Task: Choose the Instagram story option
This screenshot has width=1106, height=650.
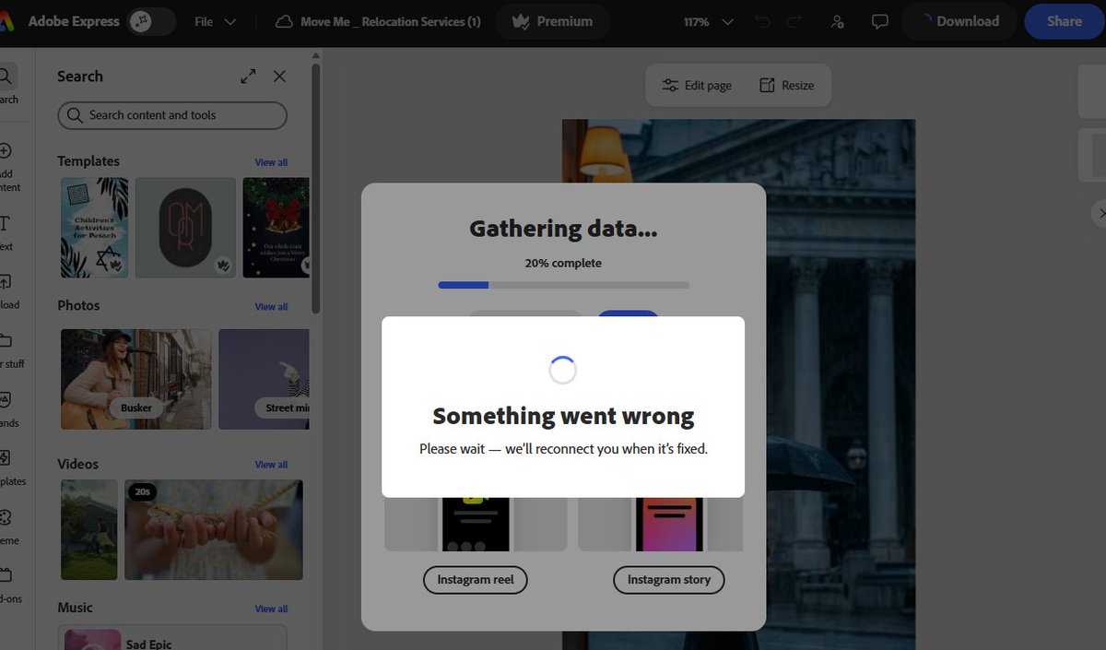Action: click(669, 580)
